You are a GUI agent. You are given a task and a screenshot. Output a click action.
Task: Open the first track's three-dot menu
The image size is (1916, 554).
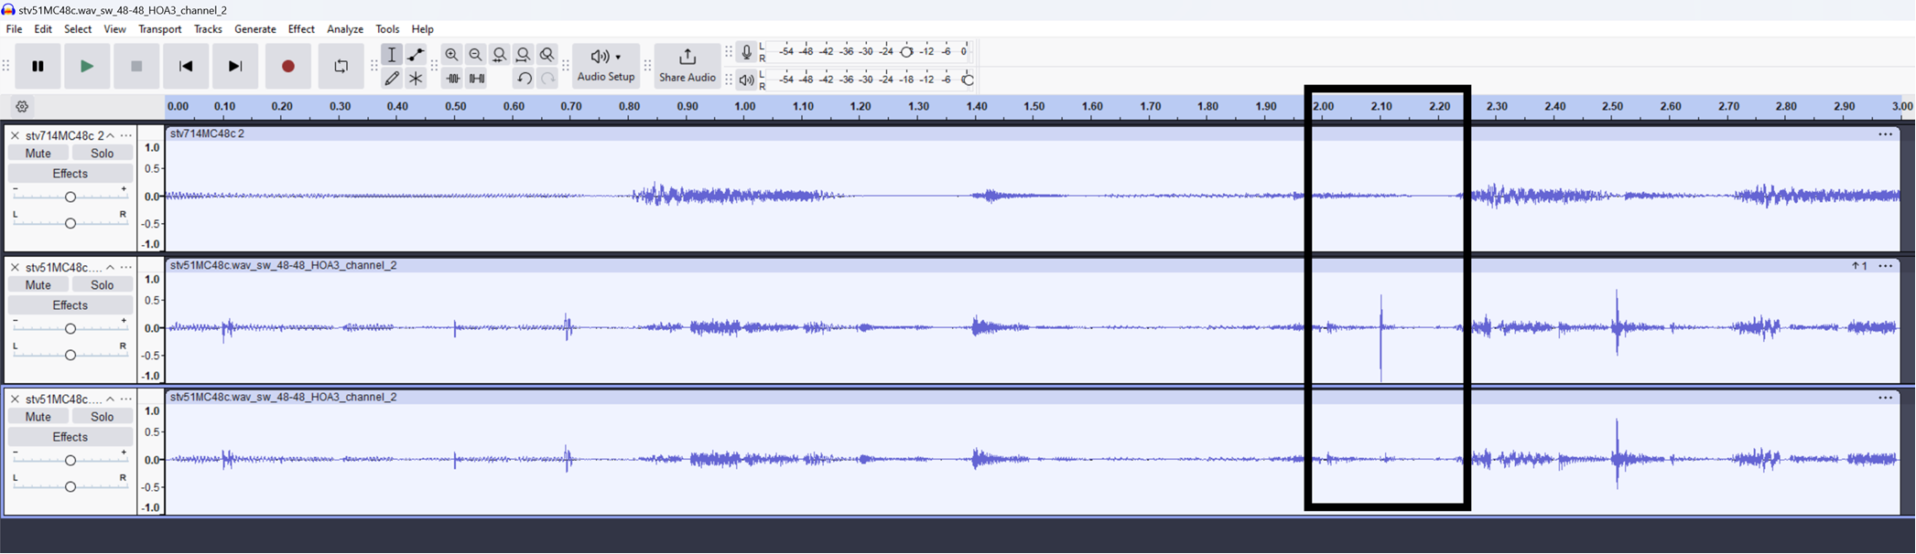[126, 135]
